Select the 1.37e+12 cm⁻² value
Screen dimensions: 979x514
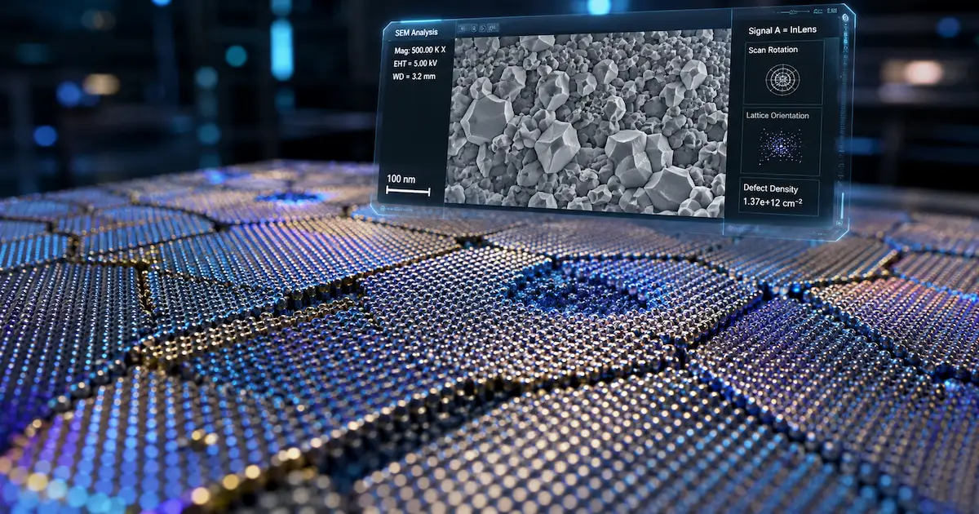point(774,202)
